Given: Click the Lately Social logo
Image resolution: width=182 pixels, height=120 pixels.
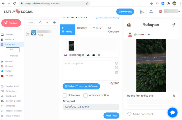Looking at the screenshot, I should [18, 11].
